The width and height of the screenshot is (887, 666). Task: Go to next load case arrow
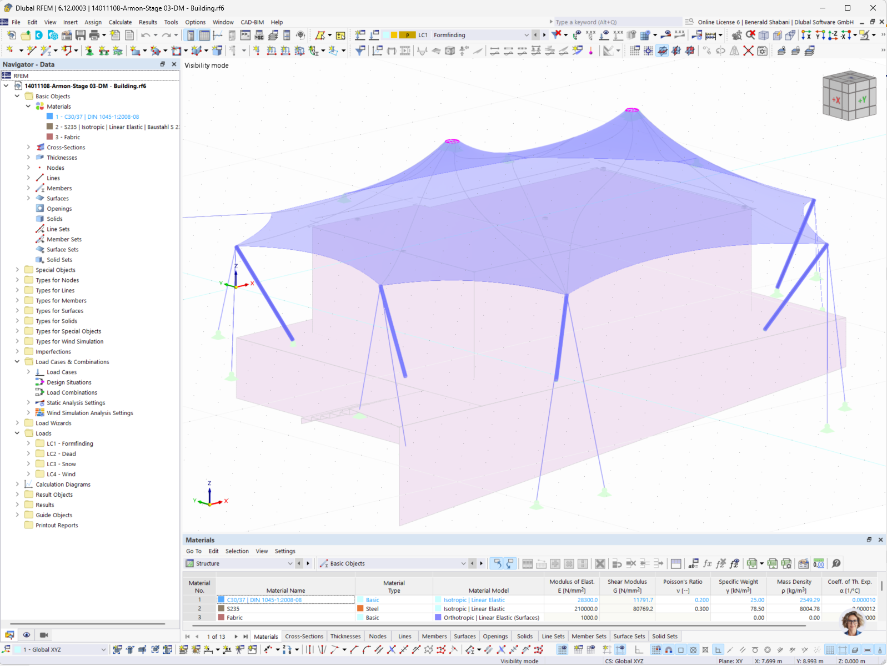point(544,35)
